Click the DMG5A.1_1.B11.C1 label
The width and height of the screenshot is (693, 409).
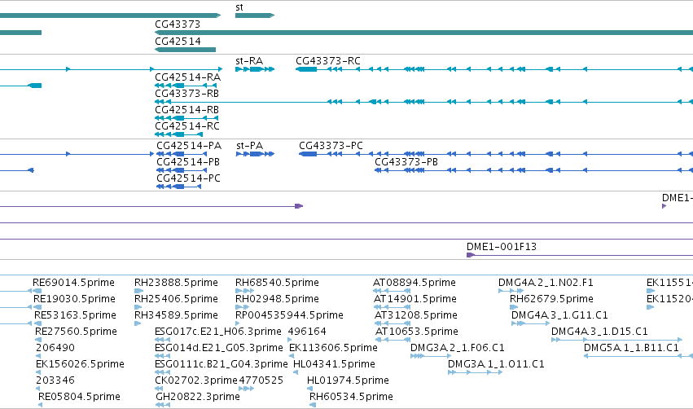coord(631,348)
